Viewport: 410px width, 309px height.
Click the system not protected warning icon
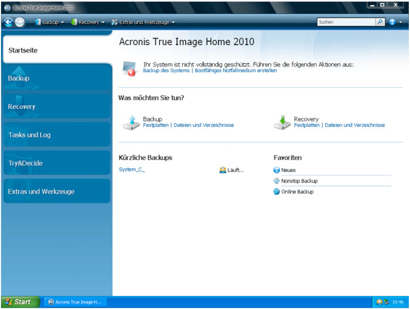tap(129, 69)
